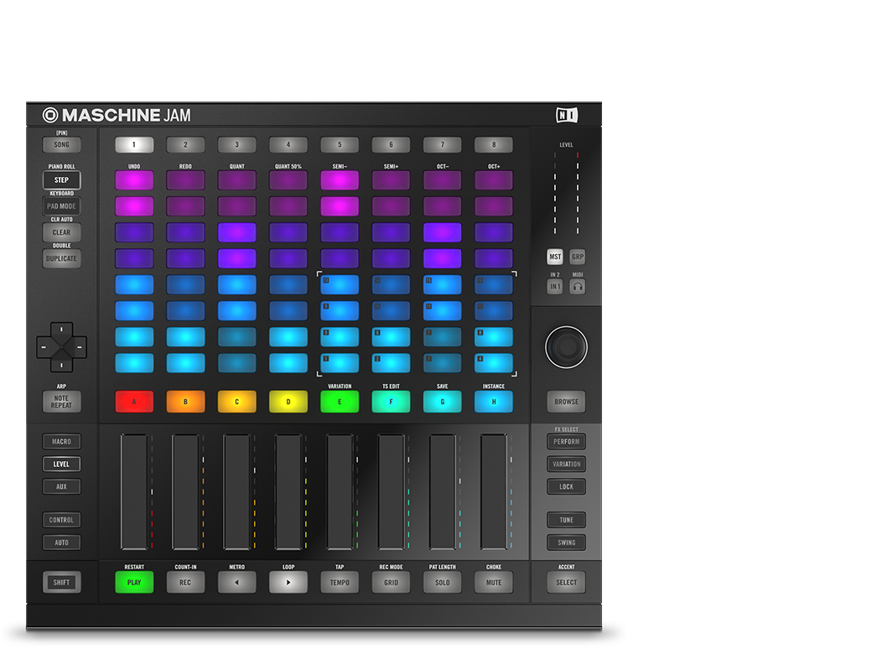
Task: Toggle NOTE REPEAT button
Action: [62, 402]
